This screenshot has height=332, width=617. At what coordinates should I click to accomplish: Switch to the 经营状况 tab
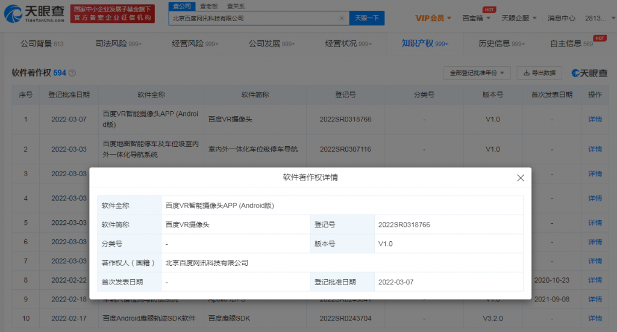348,44
